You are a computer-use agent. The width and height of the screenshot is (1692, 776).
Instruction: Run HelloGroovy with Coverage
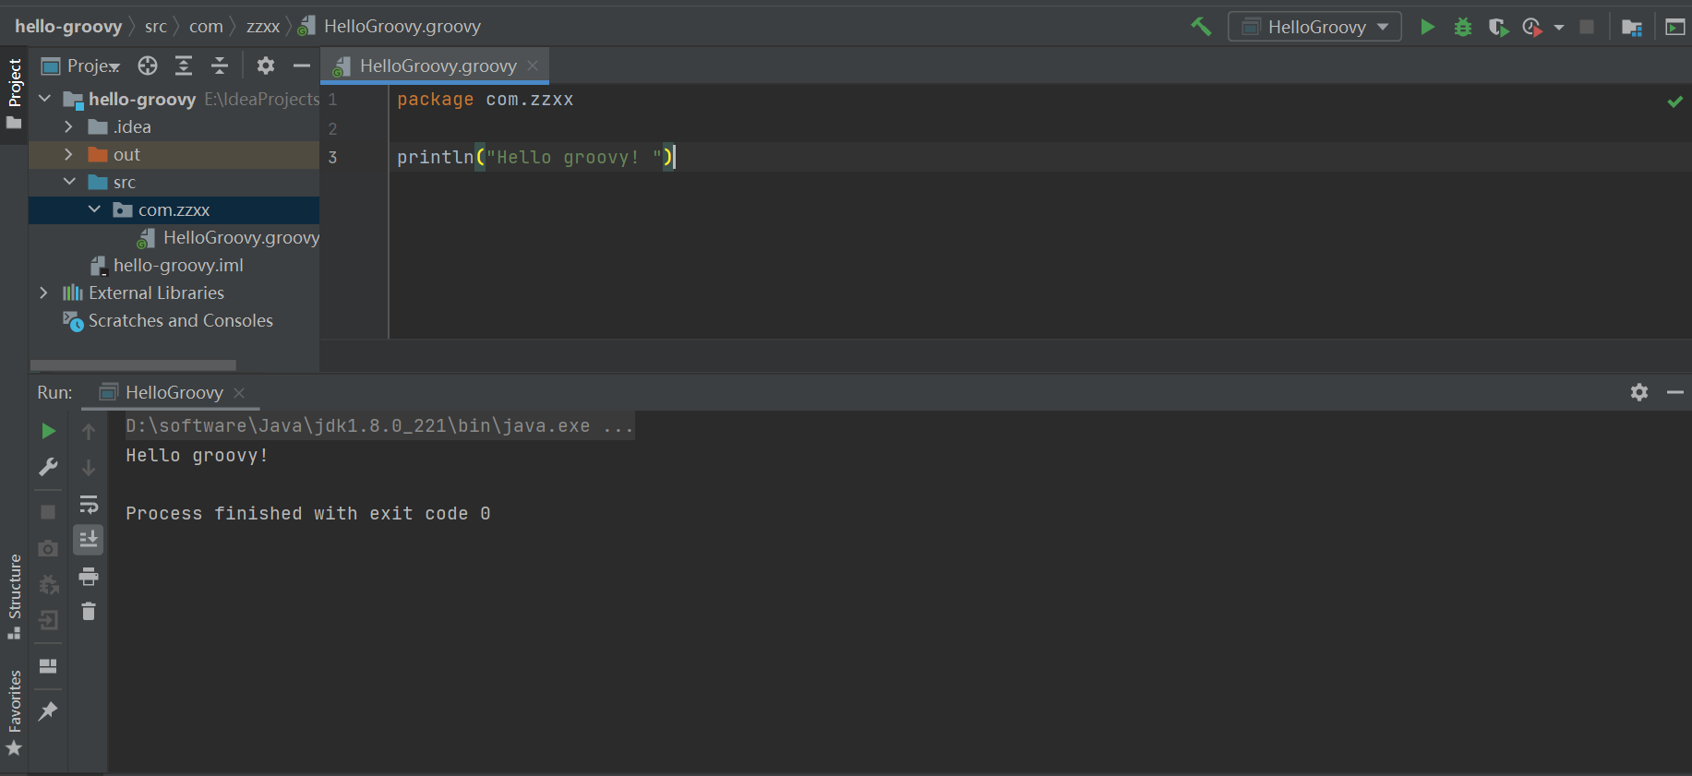pos(1497,28)
